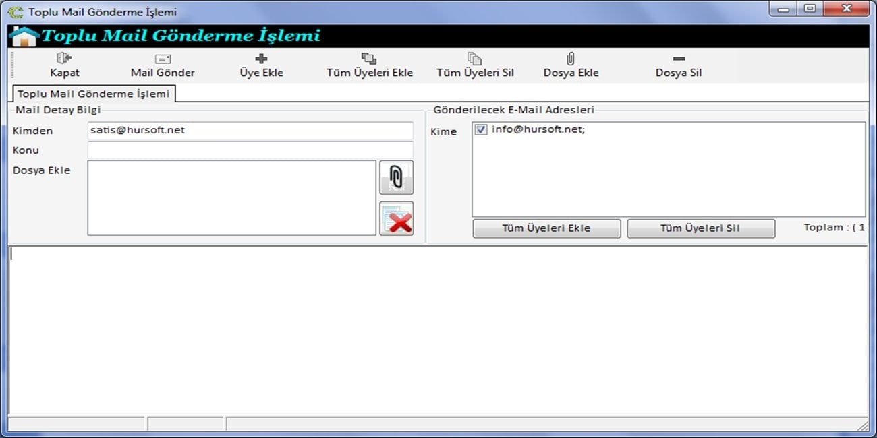Click the app icon in the title bar
The width and height of the screenshot is (877, 438).
[x=15, y=12]
